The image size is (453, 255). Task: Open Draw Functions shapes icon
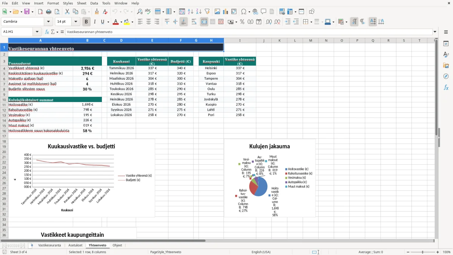[x=311, y=12]
